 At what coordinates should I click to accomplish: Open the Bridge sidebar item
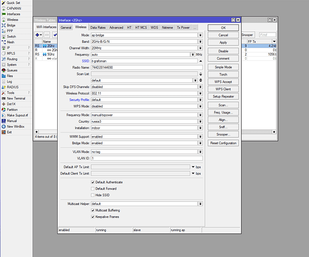tap(12, 25)
